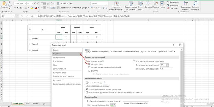The height and width of the screenshot is (107, 214).
Task: Click the Cut scissors icon
Action: pos(9,2)
